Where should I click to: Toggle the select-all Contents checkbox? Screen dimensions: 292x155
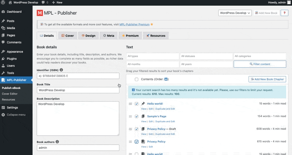137,79
